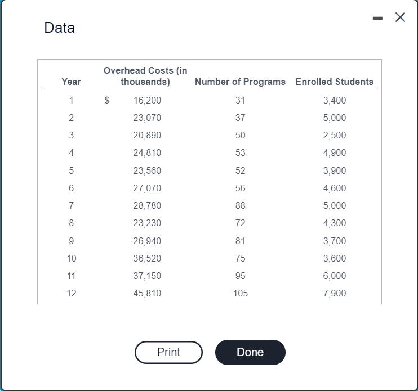Click the 6,000 enrolled students value
Image resolution: width=418 pixels, height=391 pixels.
pyautogui.click(x=335, y=276)
